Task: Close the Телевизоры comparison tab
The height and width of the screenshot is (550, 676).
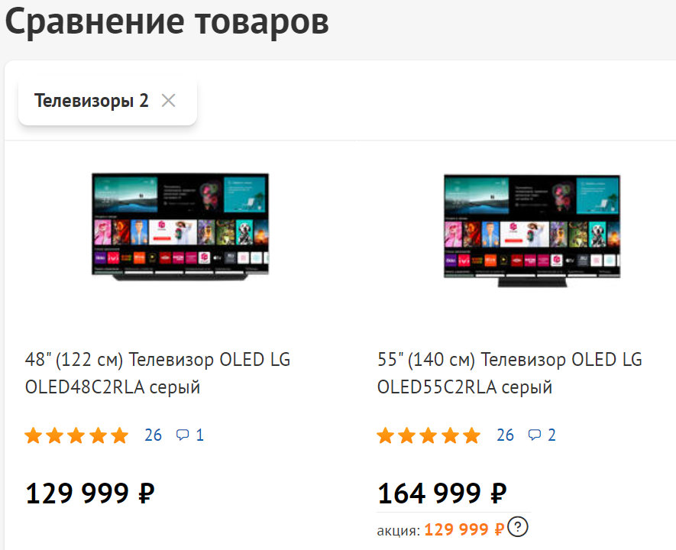Action: (x=169, y=101)
